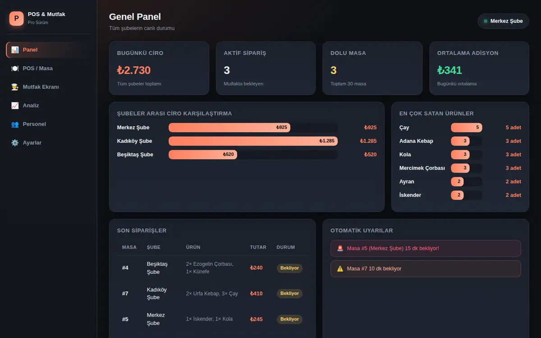The width and height of the screenshot is (541, 338).
Task: Click Bekliyor status badge for table #7
Action: (289, 293)
